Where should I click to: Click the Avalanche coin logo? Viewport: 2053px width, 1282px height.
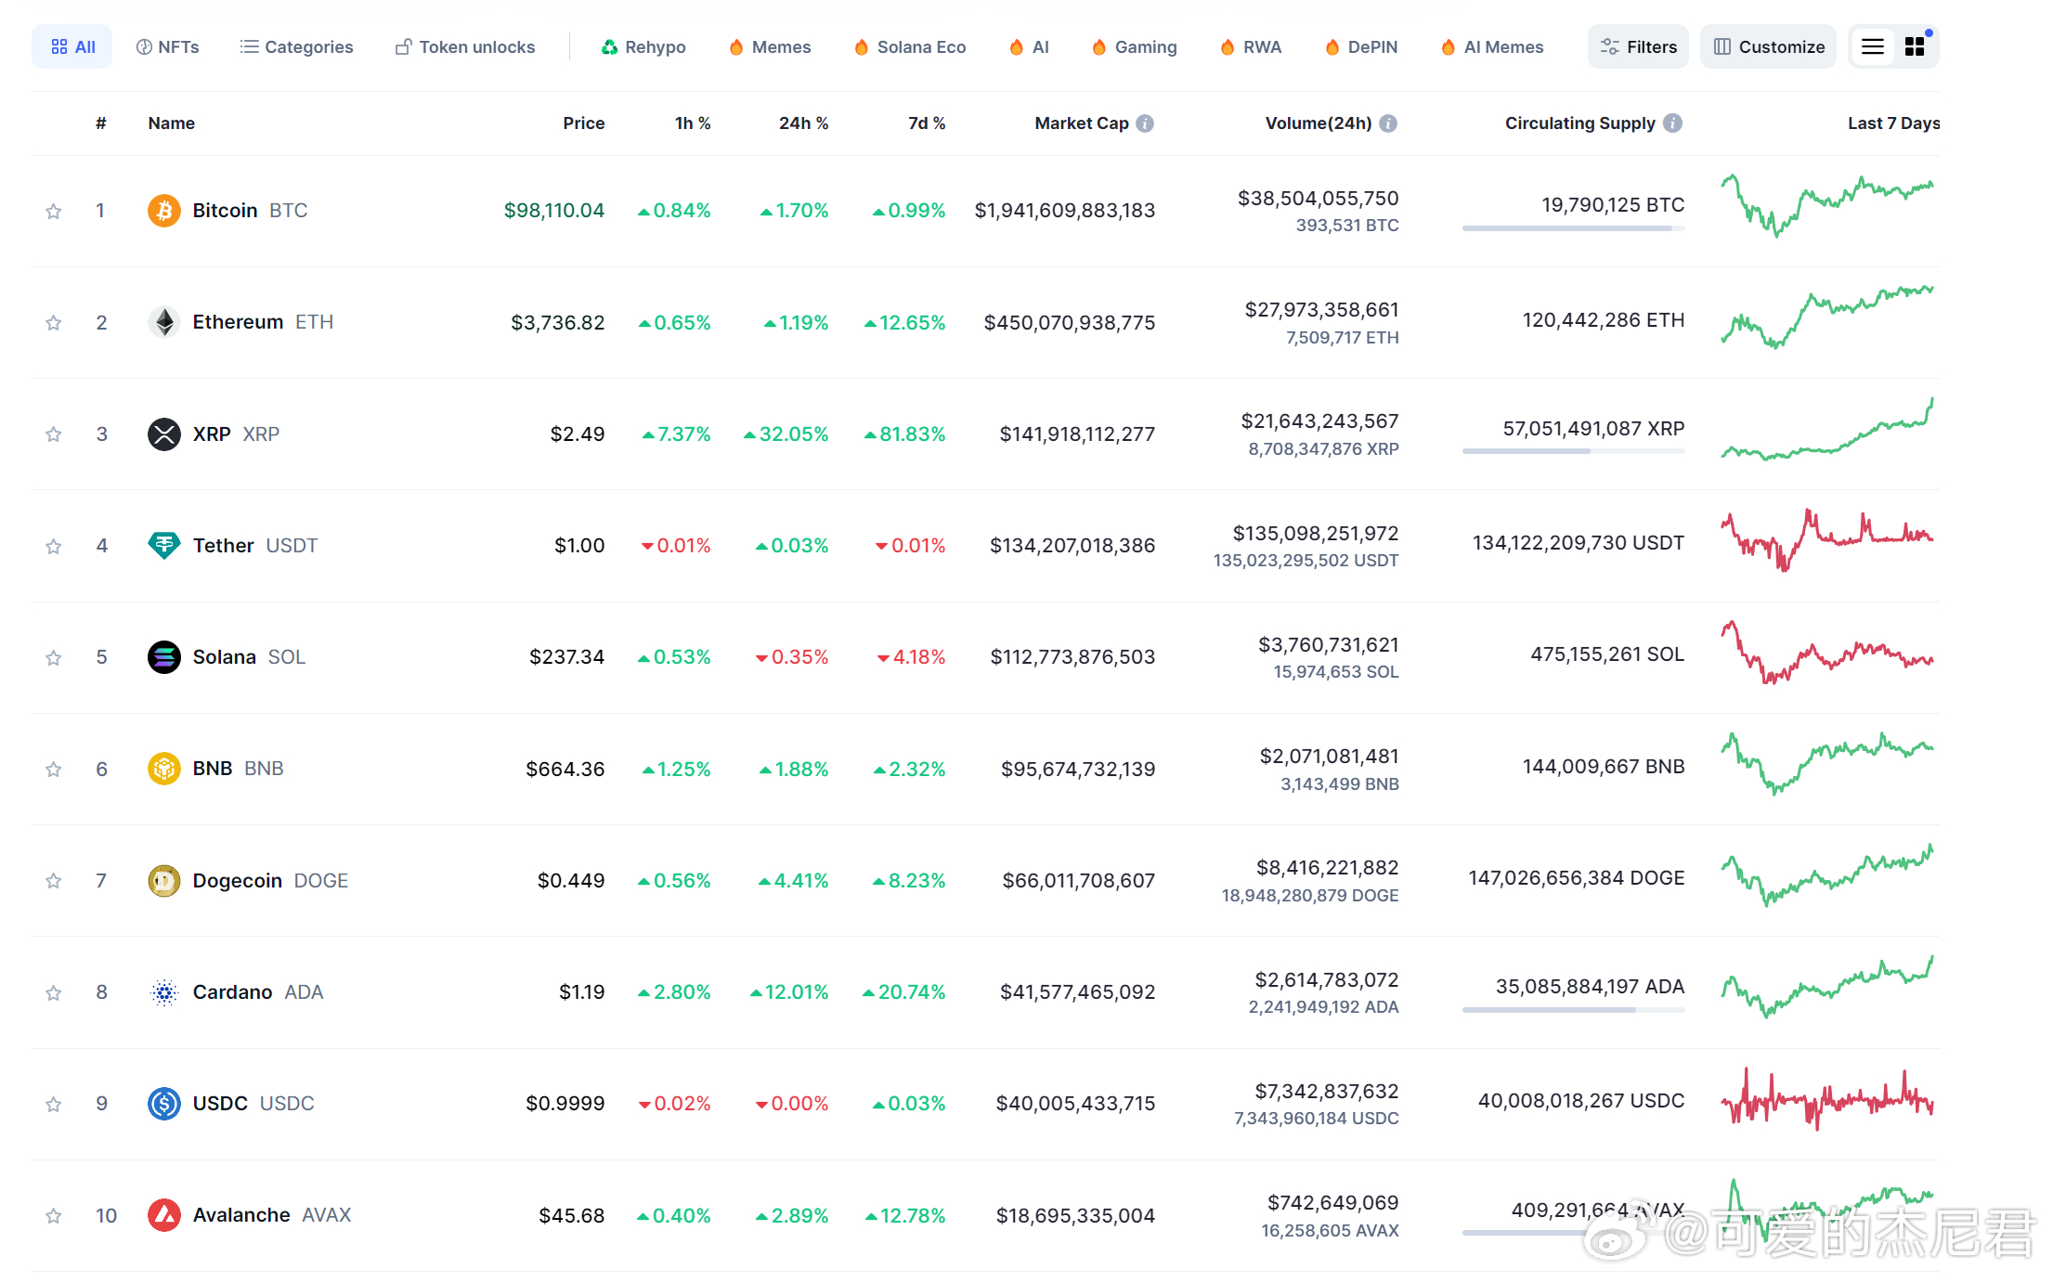164,1215
